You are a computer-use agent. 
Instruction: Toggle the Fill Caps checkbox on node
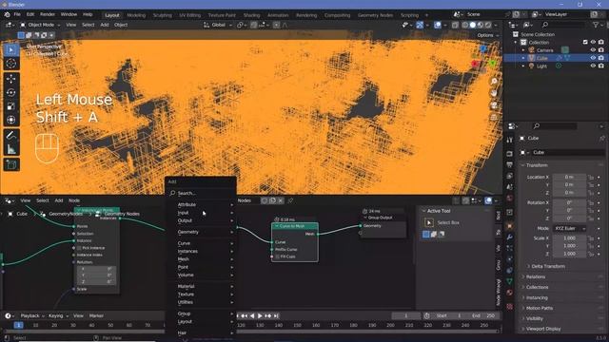[x=277, y=256]
